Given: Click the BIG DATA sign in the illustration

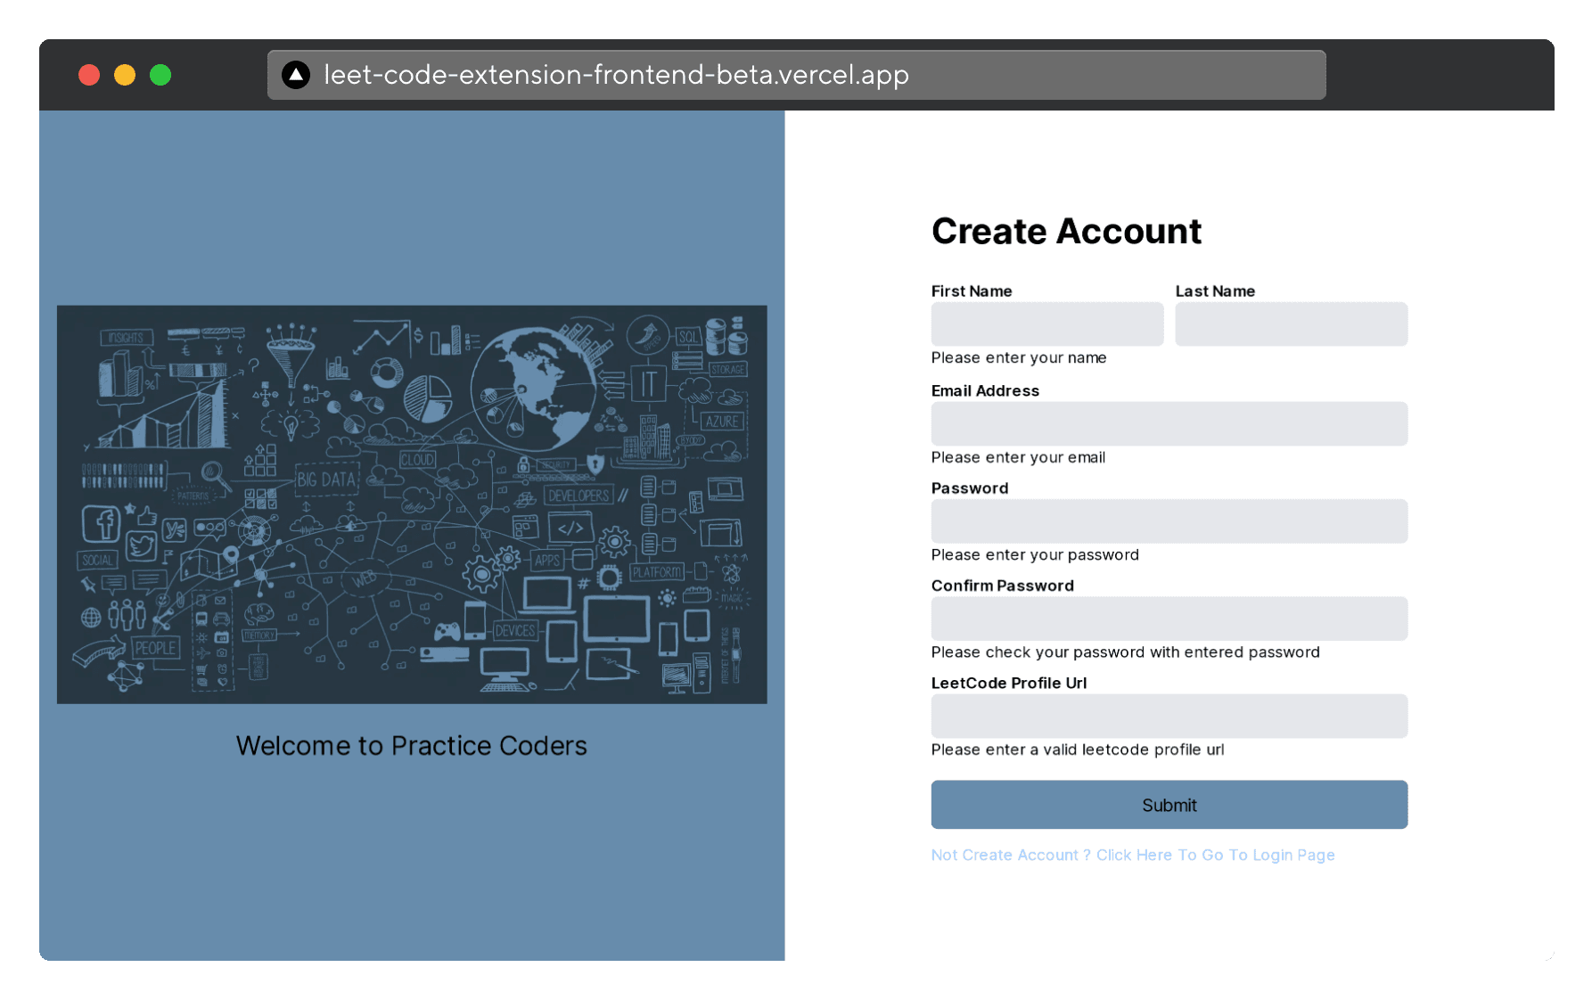Looking at the screenshot, I should coord(328,479).
